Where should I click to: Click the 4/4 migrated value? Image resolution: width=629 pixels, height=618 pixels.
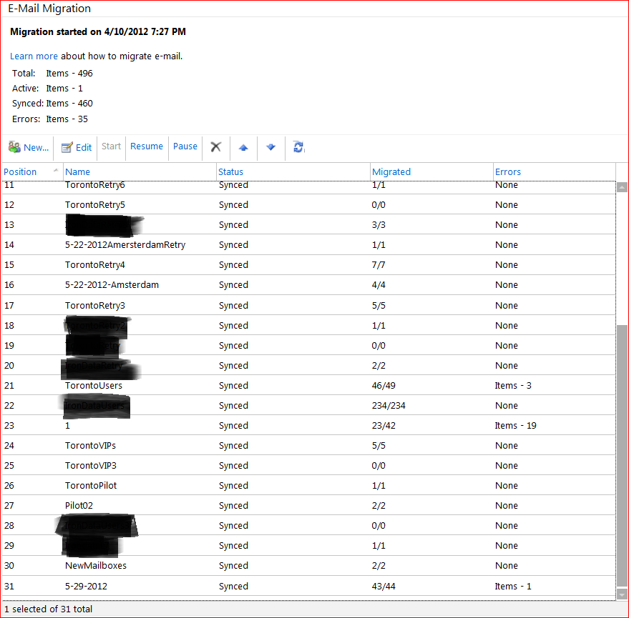click(379, 285)
